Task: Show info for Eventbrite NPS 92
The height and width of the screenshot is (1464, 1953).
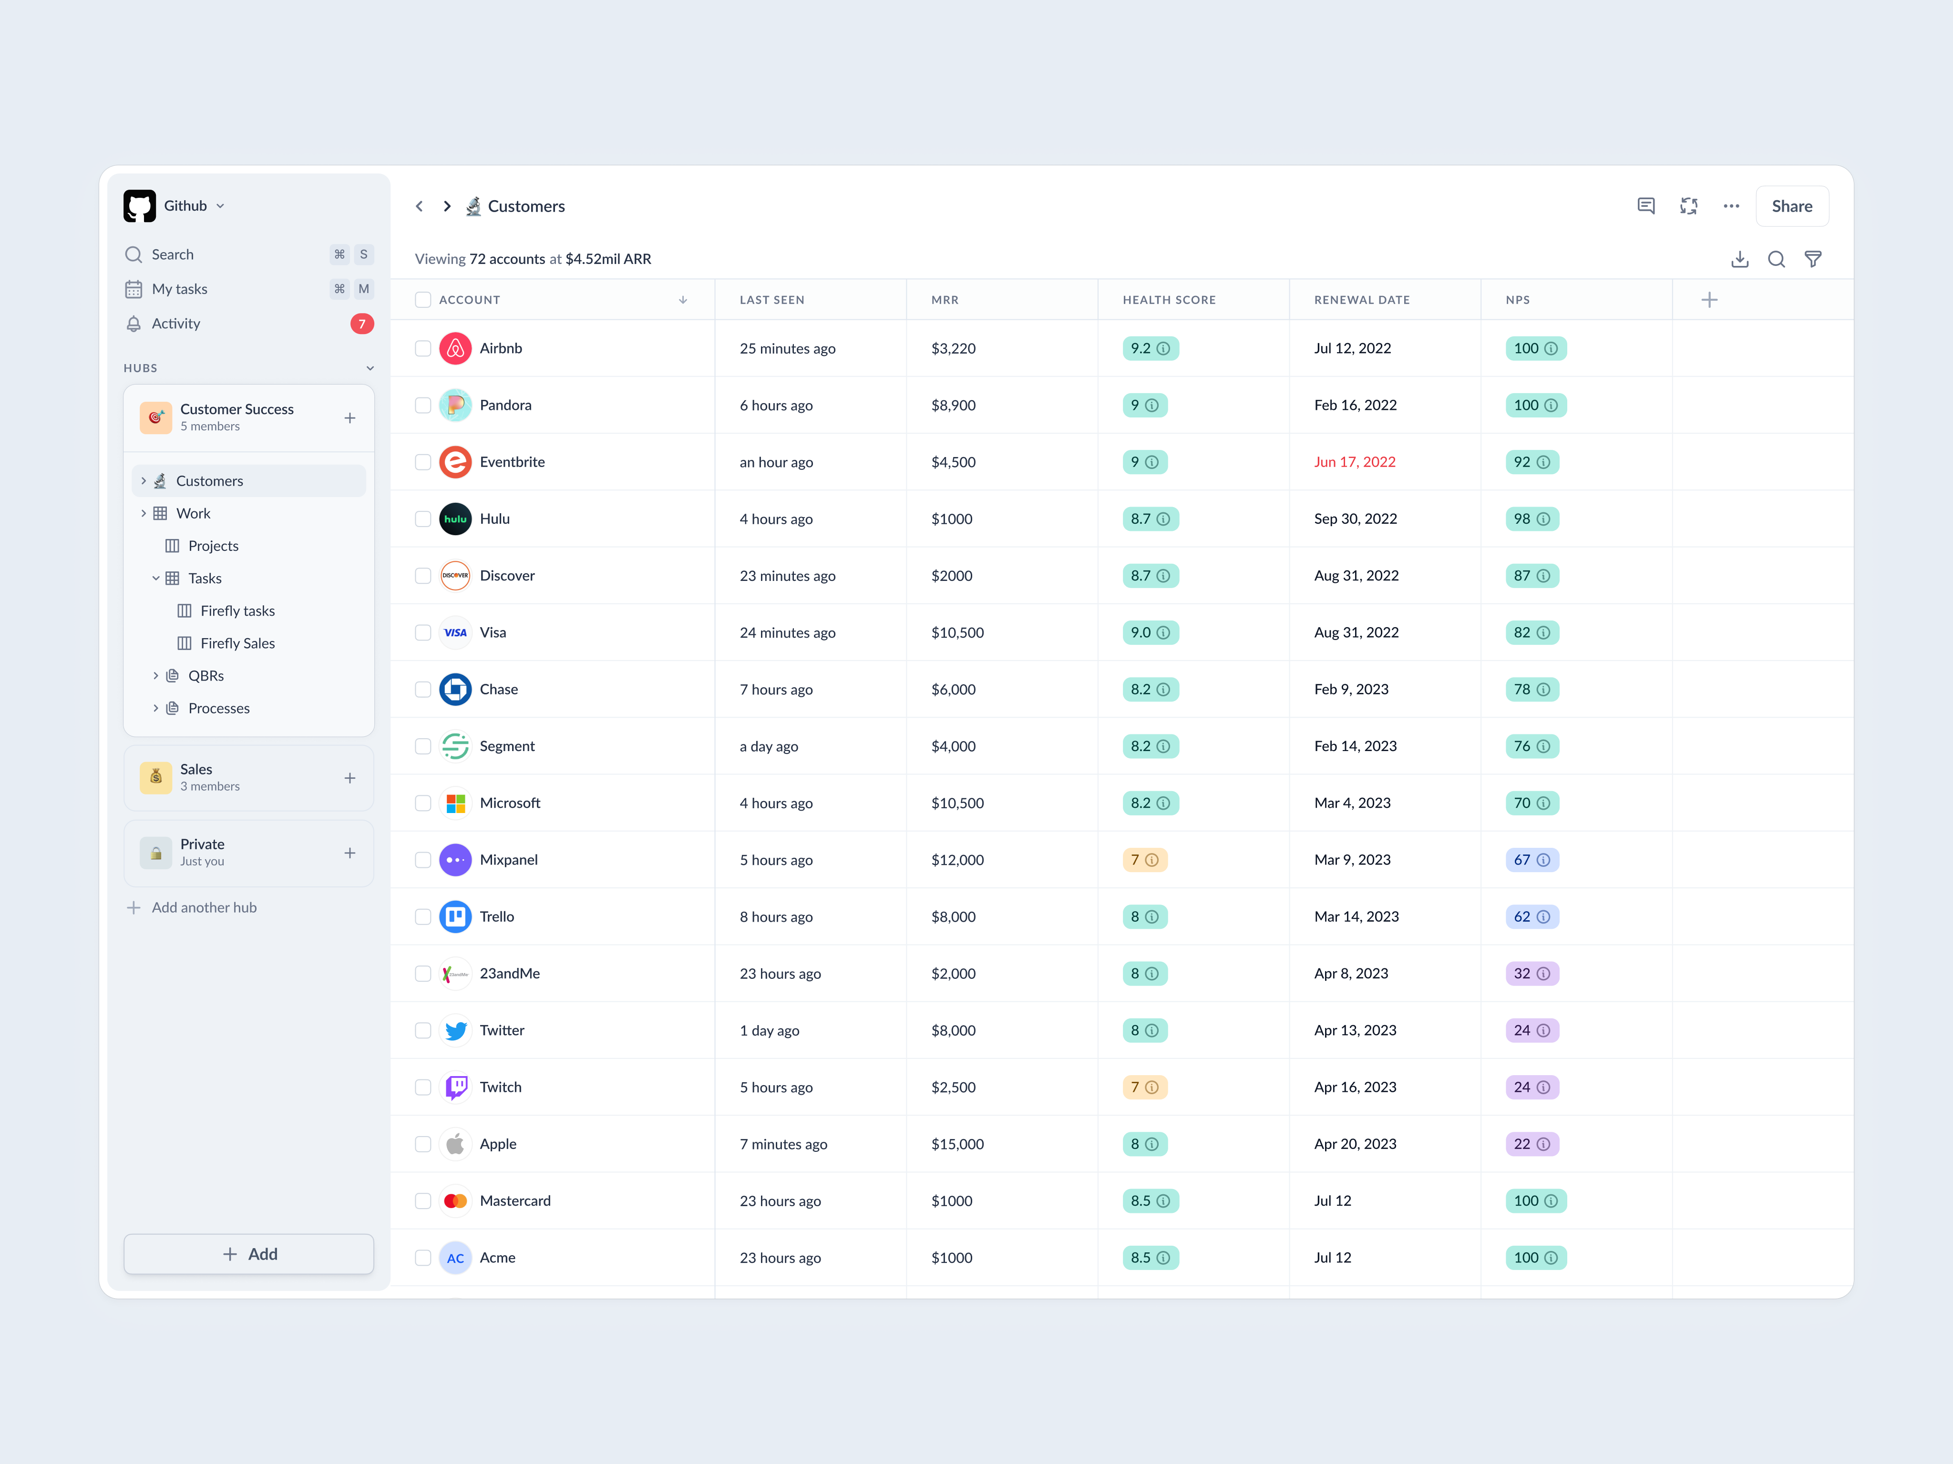Action: pyautogui.click(x=1542, y=461)
